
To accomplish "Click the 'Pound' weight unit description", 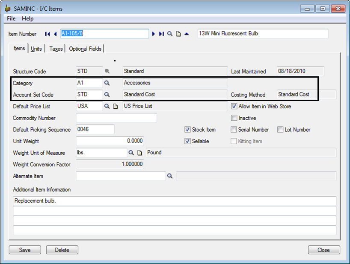I will [x=241, y=153].
